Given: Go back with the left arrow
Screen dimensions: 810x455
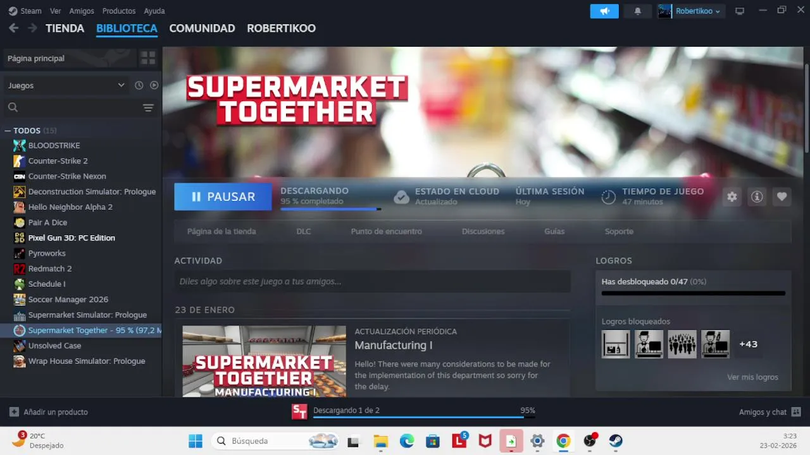Looking at the screenshot, I should click(14, 28).
